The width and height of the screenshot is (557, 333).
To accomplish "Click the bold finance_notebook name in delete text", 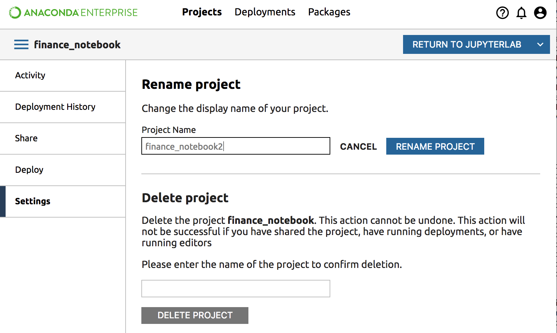I will (271, 220).
